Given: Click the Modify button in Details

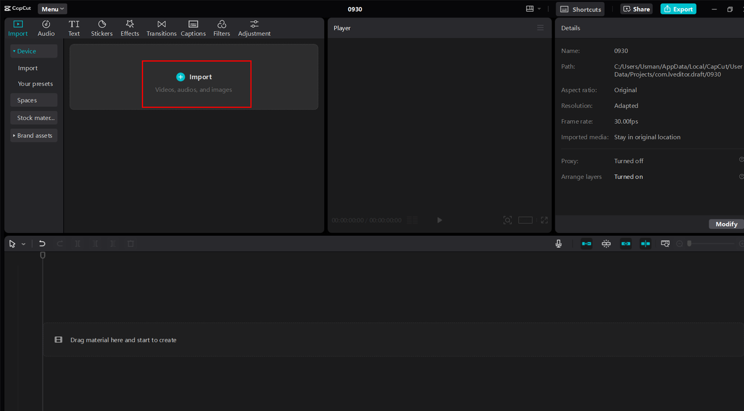Looking at the screenshot, I should (726, 224).
